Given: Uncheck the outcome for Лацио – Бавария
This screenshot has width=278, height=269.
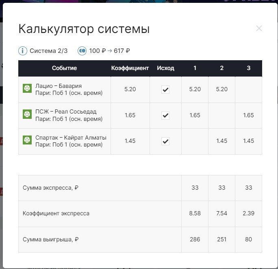Looking at the screenshot, I should [165, 90].
